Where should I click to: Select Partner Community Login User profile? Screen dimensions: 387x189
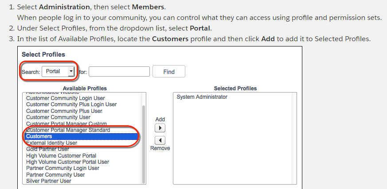click(x=63, y=168)
